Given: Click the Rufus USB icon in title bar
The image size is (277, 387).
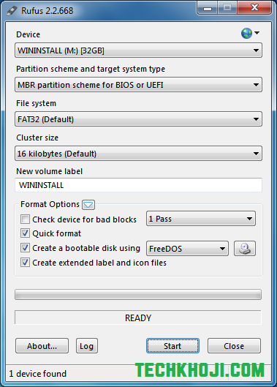Looking at the screenshot, I should pos(12,11).
